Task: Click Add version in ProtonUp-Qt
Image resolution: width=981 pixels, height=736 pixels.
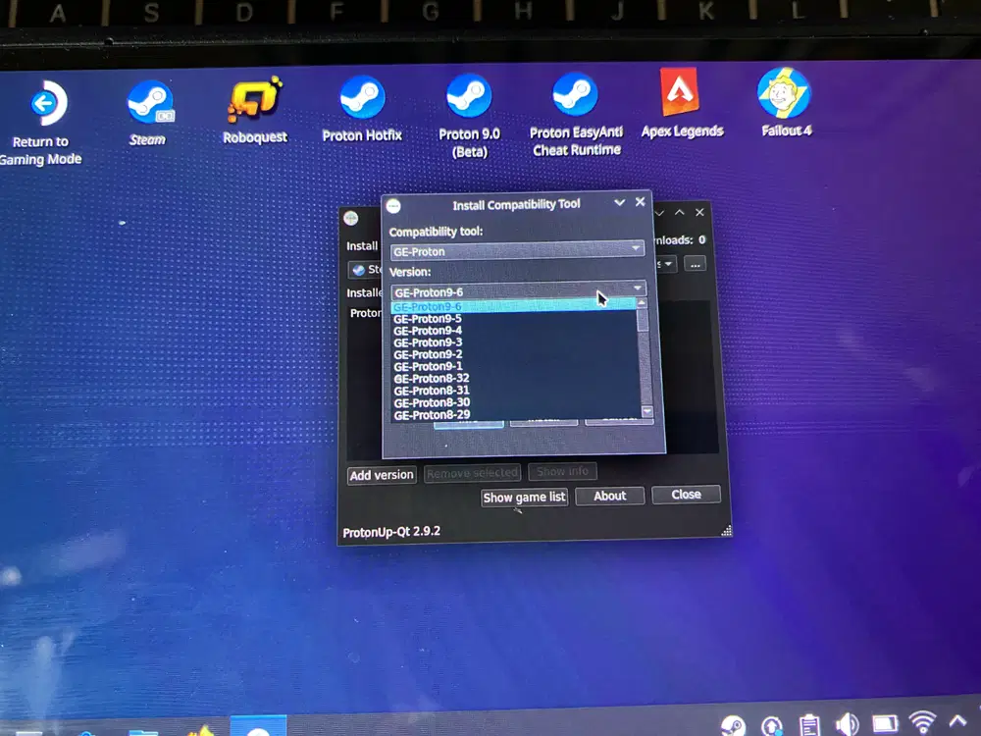Action: (x=382, y=475)
